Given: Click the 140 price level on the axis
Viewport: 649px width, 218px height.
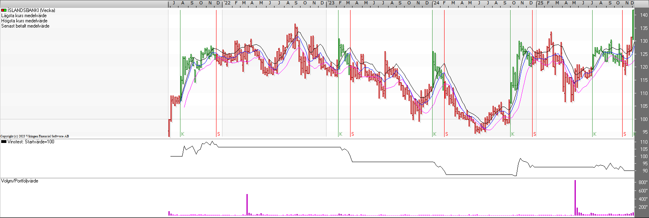Looking at the screenshot, I should click(x=643, y=15).
